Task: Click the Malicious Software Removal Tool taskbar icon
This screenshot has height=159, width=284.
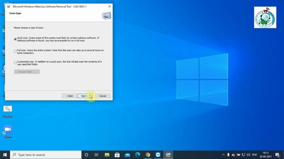Action: click(x=168, y=155)
